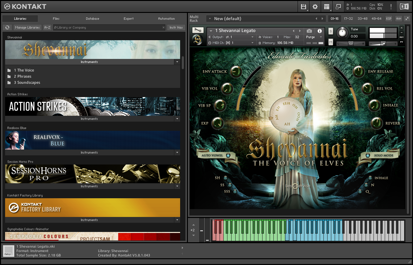
Task: Open the Purge dropdown menu
Action: coord(314,37)
